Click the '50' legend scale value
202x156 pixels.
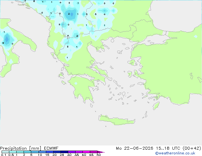pyautogui.click(x=99, y=155)
